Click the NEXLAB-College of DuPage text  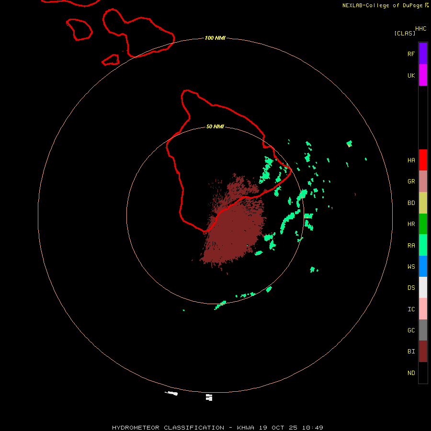coord(382,5)
